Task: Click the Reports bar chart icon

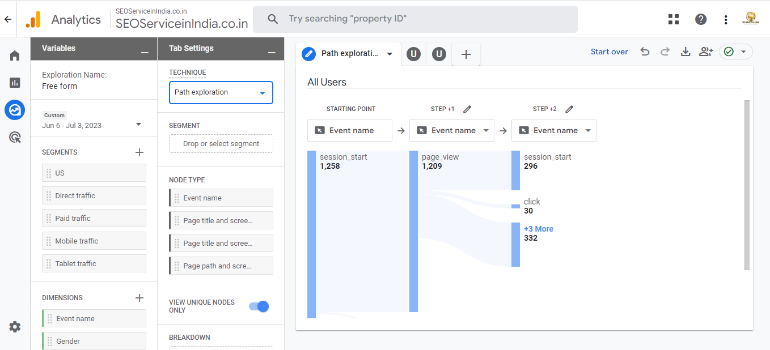Action: pos(15,83)
